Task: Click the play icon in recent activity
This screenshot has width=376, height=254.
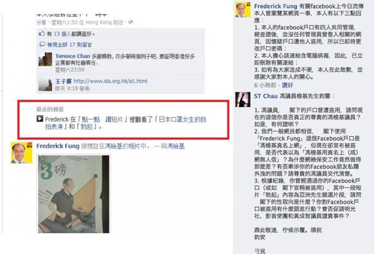Action: [40, 119]
